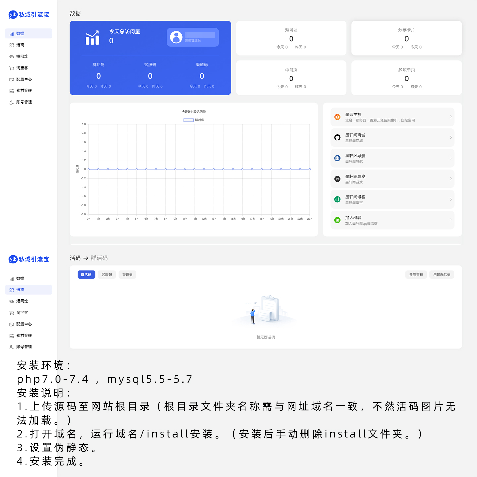Click the orange 墨云主机 icon
477x477 pixels.
coord(337,117)
